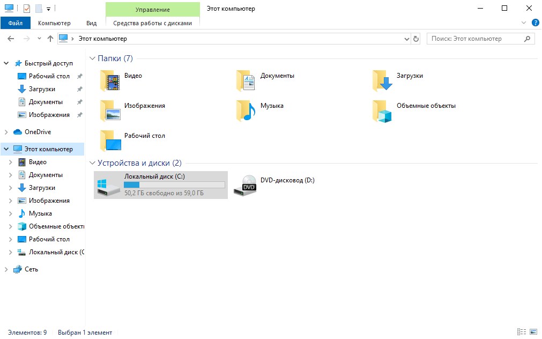Switch to details view using status bar icon
The height and width of the screenshot is (339, 542).
point(522,333)
